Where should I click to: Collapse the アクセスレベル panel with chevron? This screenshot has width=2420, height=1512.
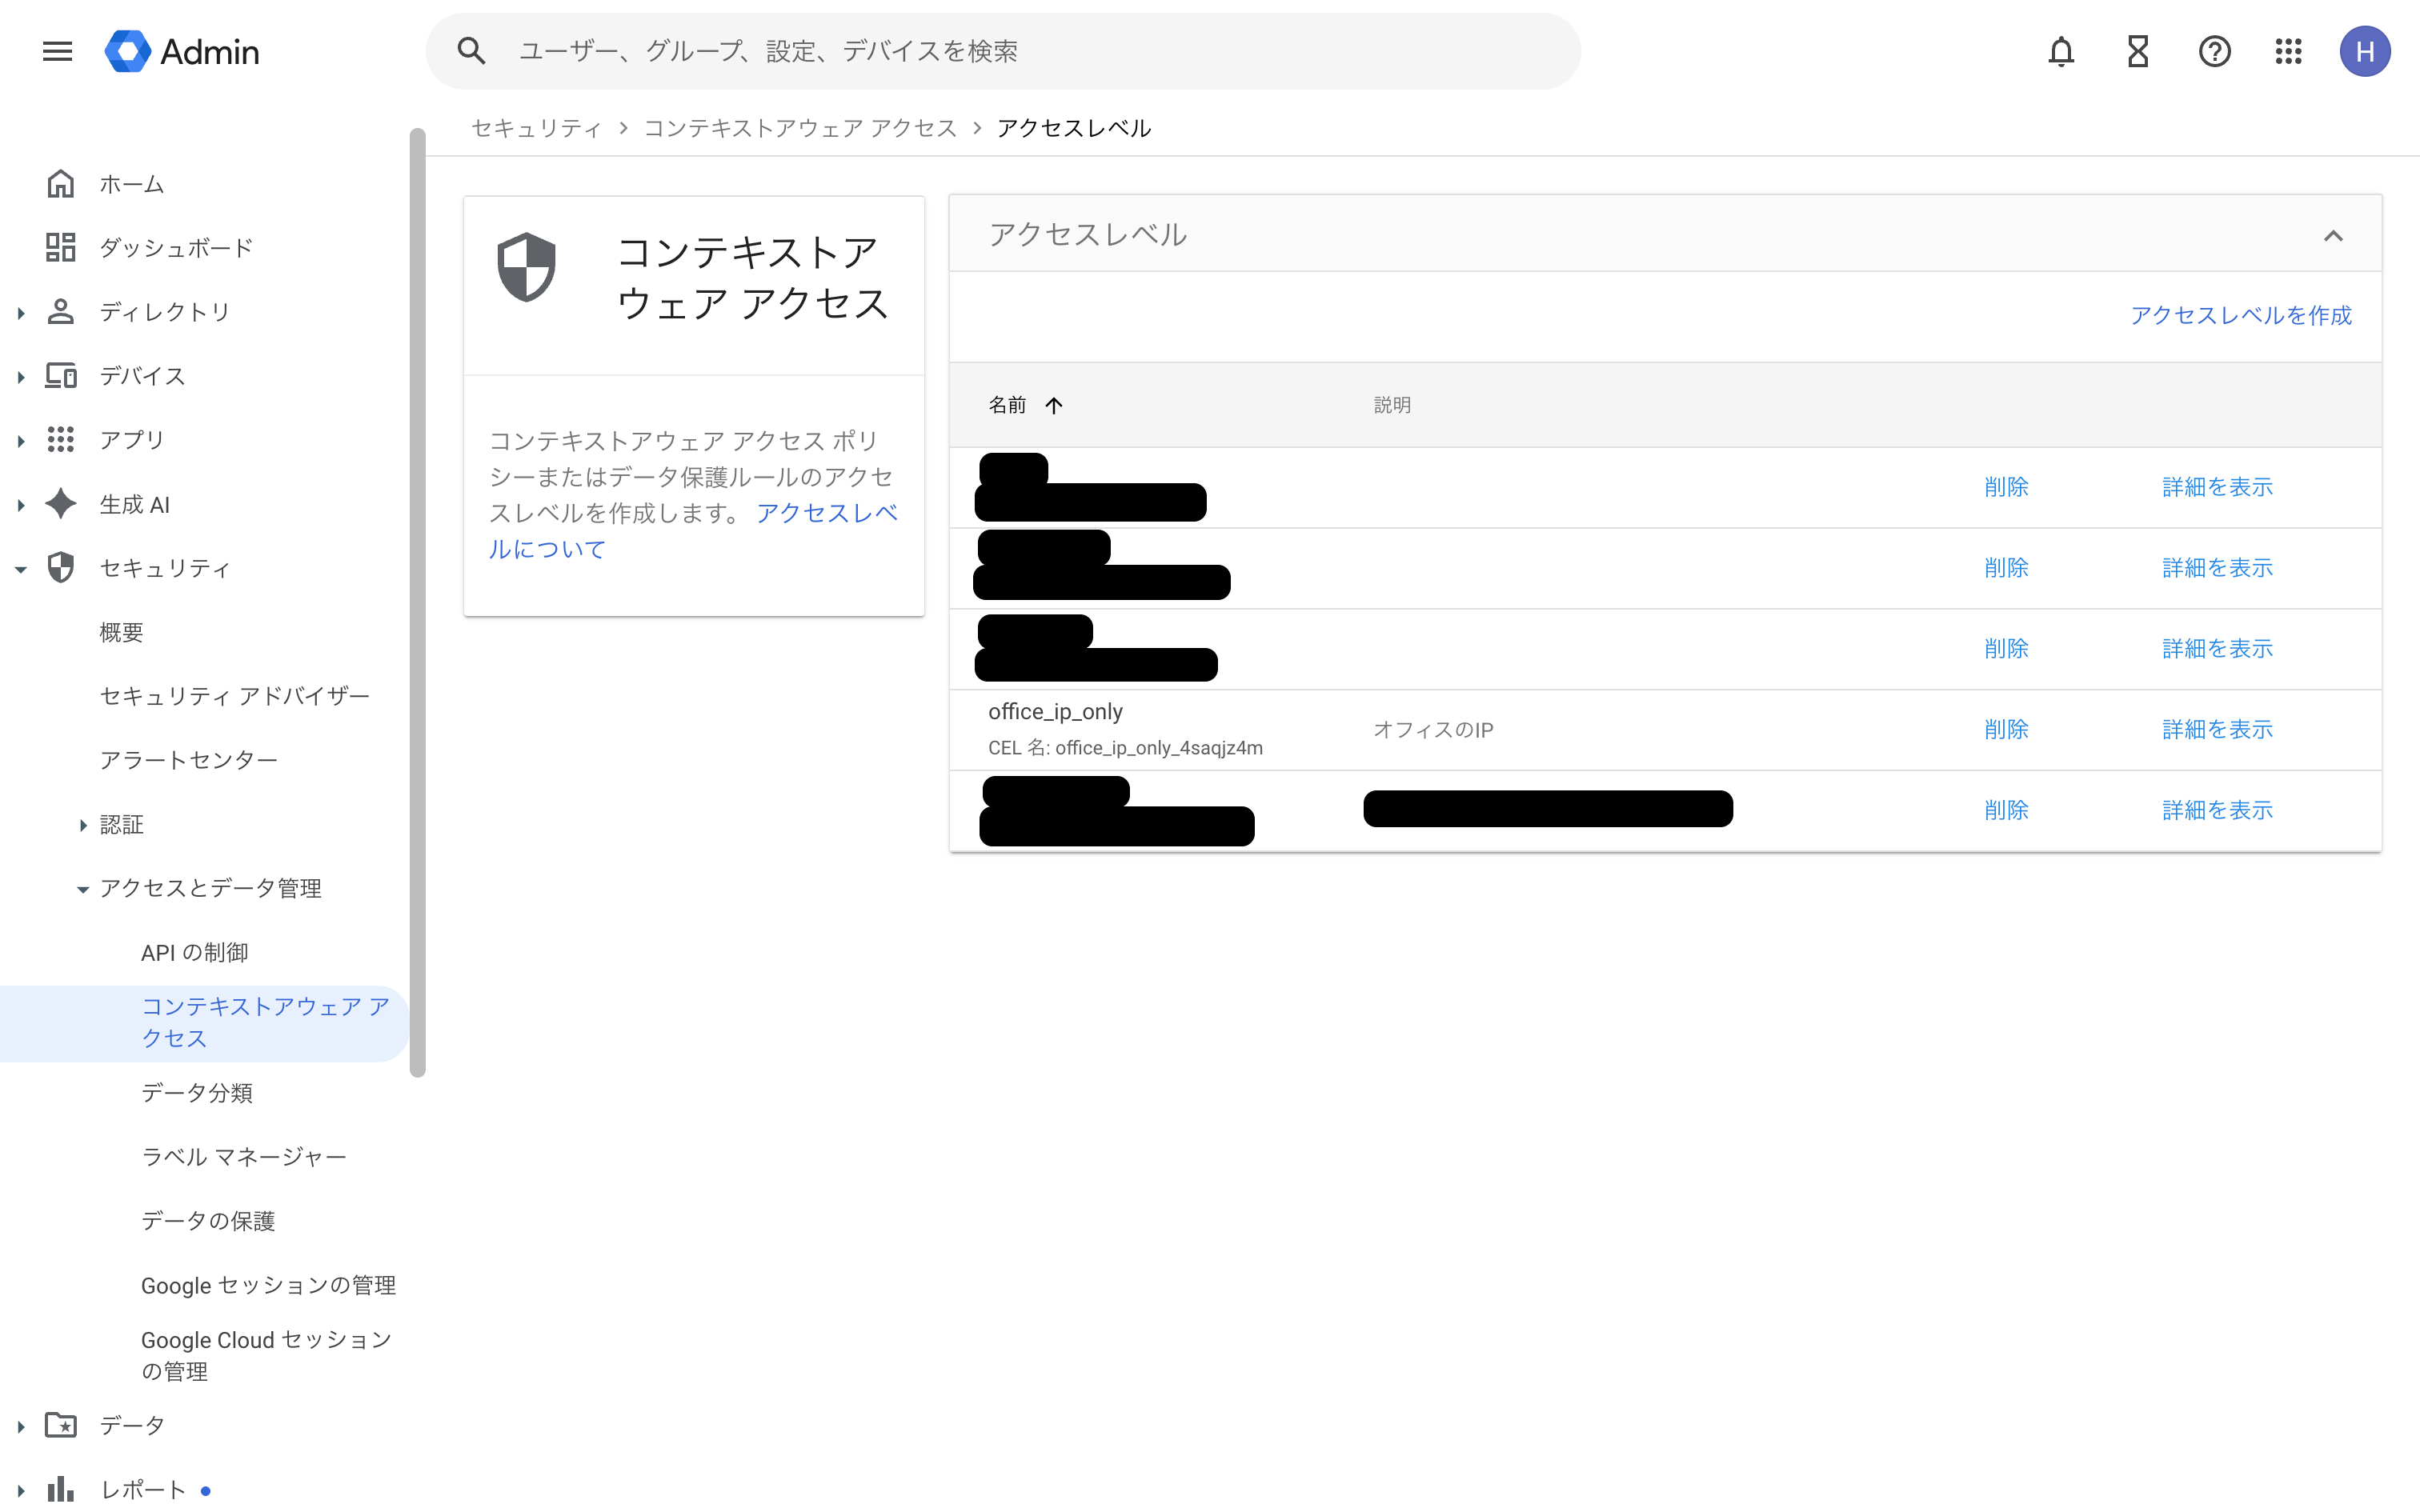(2335, 236)
